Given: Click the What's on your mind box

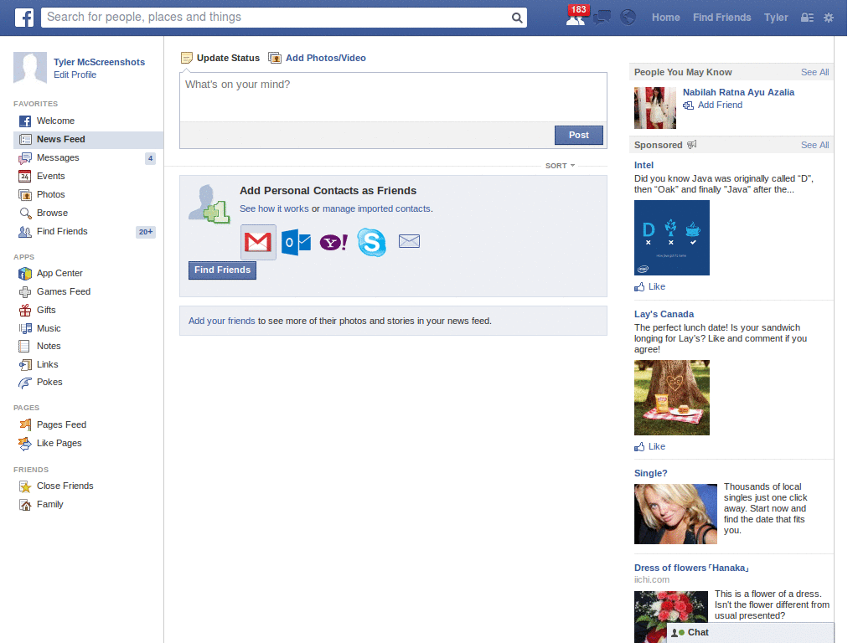Looking at the screenshot, I should [393, 97].
